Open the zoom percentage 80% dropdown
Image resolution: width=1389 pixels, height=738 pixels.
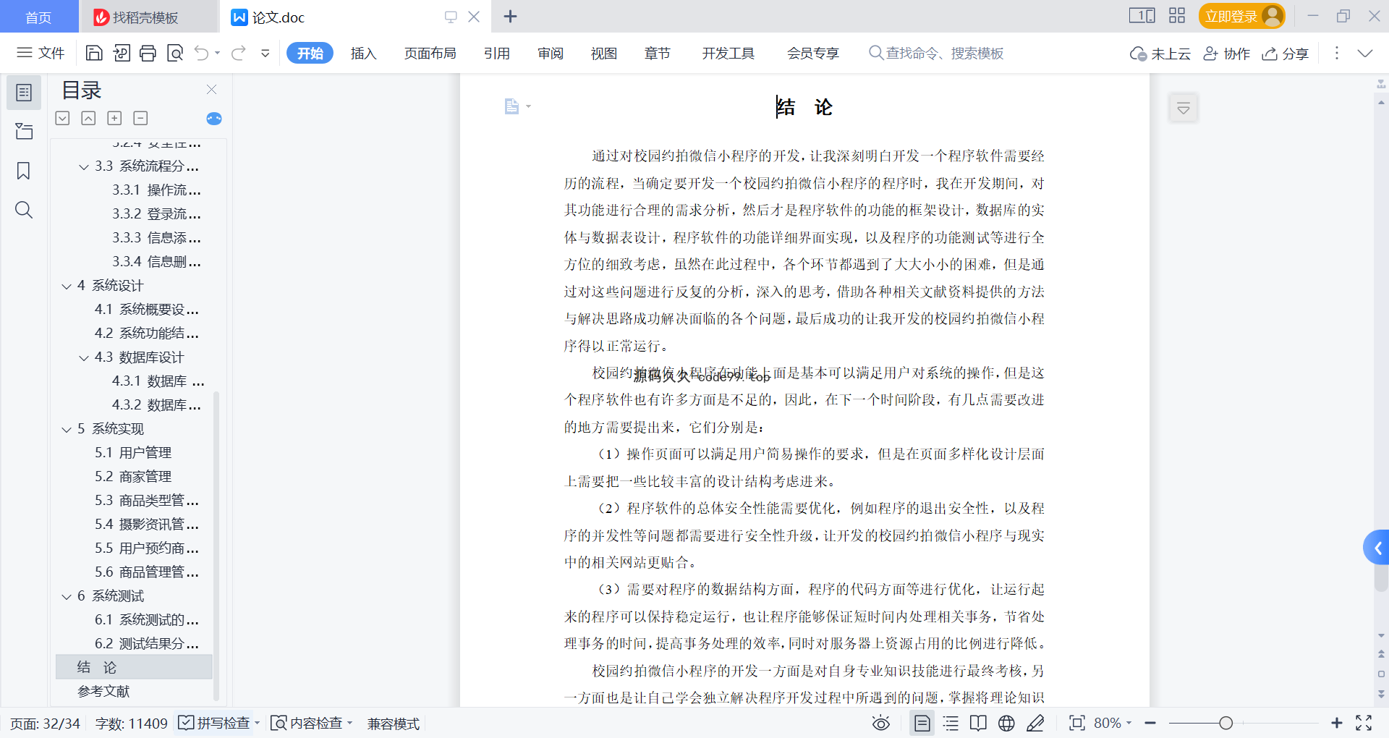[1113, 723]
